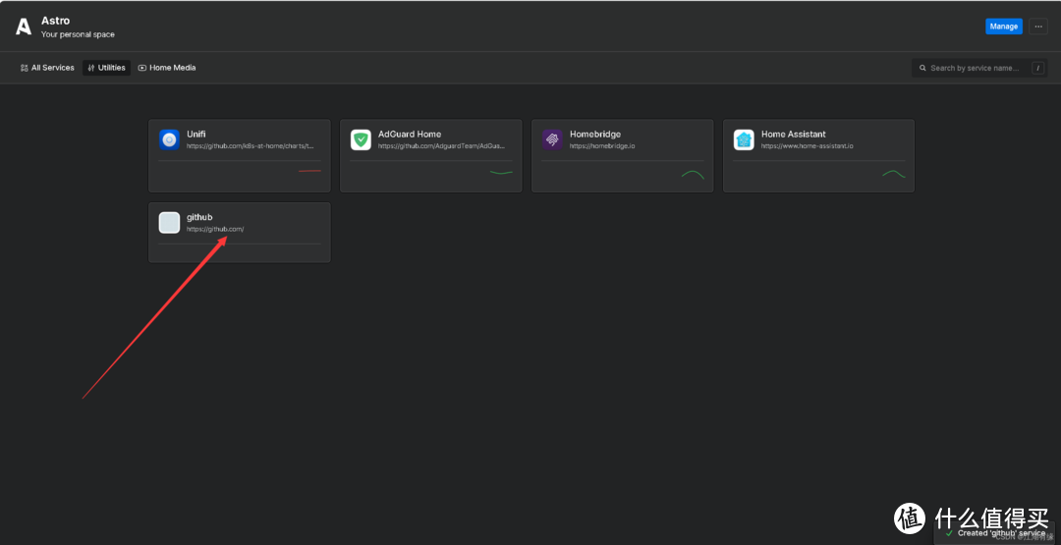Image resolution: width=1061 pixels, height=545 pixels.
Task: Open the Home Assistant service title
Action: tap(793, 134)
